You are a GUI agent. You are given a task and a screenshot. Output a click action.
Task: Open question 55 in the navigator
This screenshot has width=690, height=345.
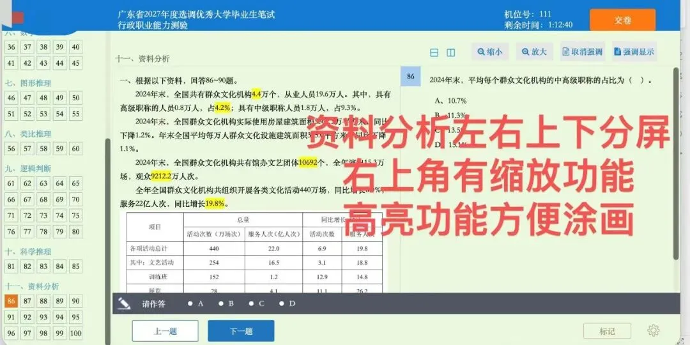point(75,114)
